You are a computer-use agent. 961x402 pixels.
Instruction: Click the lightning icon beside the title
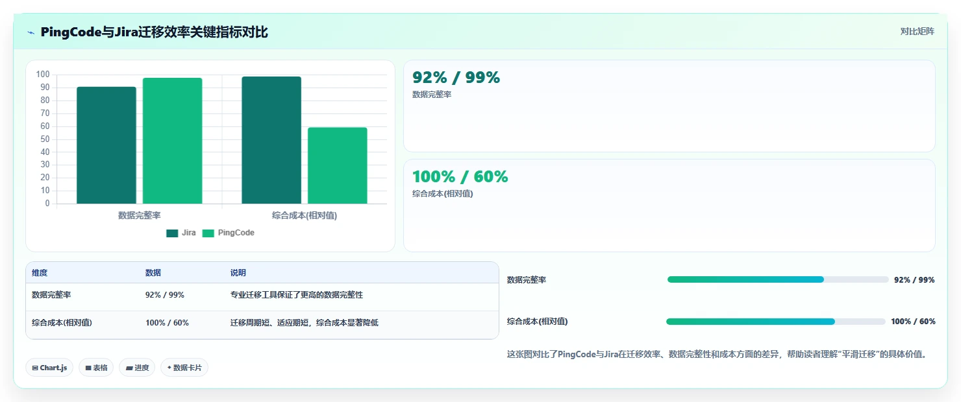(31, 32)
